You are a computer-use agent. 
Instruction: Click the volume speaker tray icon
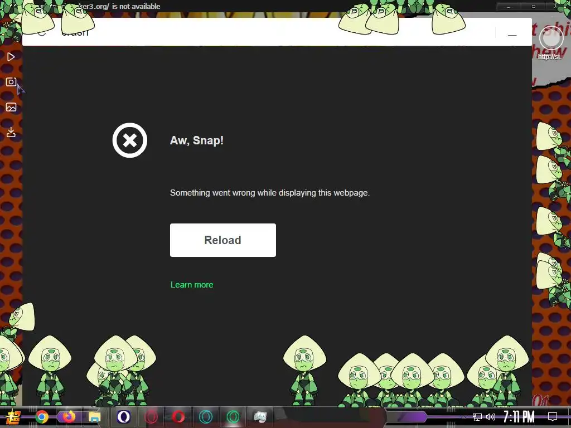click(x=491, y=417)
